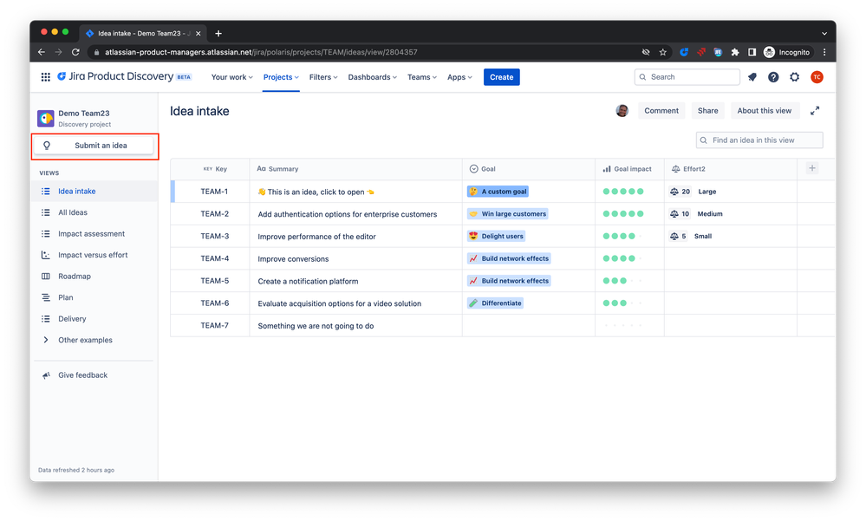The width and height of the screenshot is (866, 521).
Task: Click Something we are not going to do
Action: click(x=316, y=326)
